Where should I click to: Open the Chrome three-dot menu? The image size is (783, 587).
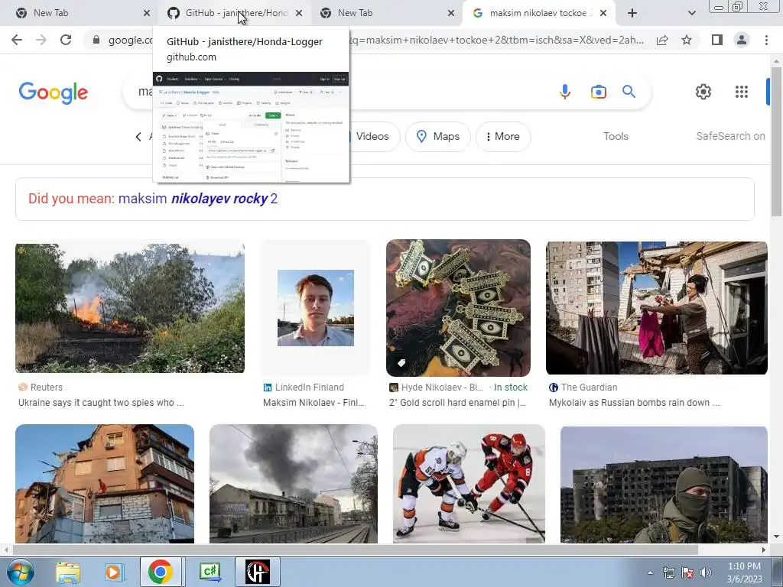(766, 40)
